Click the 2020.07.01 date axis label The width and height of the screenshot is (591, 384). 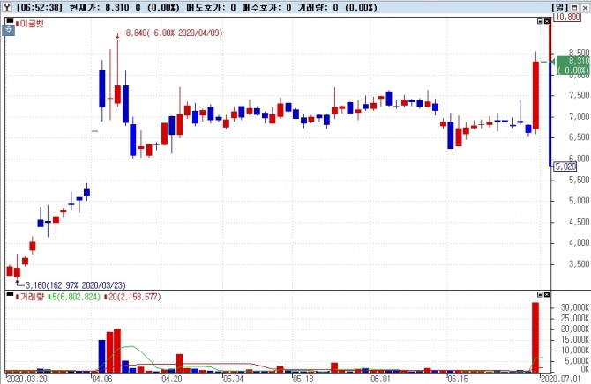coord(560,379)
